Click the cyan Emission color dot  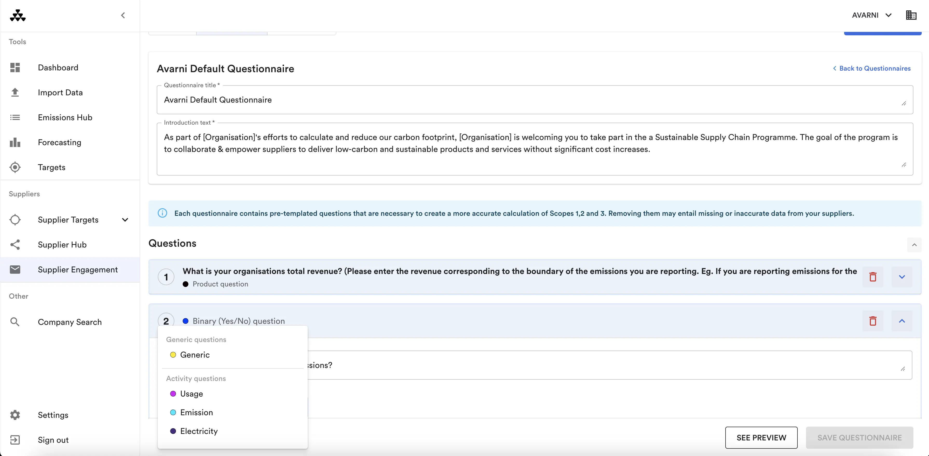pyautogui.click(x=173, y=412)
